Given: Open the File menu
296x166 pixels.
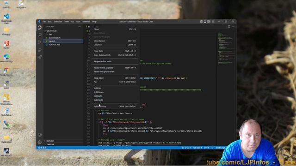Looking at the screenshot, I should (44, 22).
